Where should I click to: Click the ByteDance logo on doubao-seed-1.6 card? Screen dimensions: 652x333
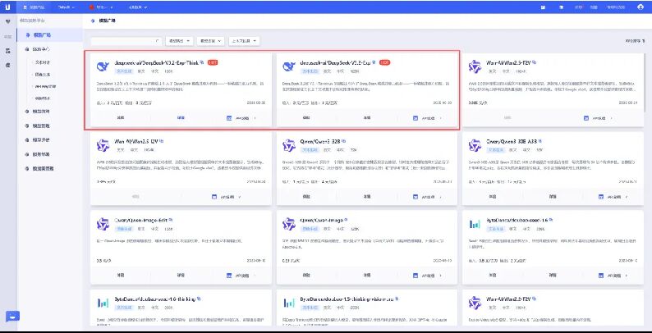pos(475,224)
